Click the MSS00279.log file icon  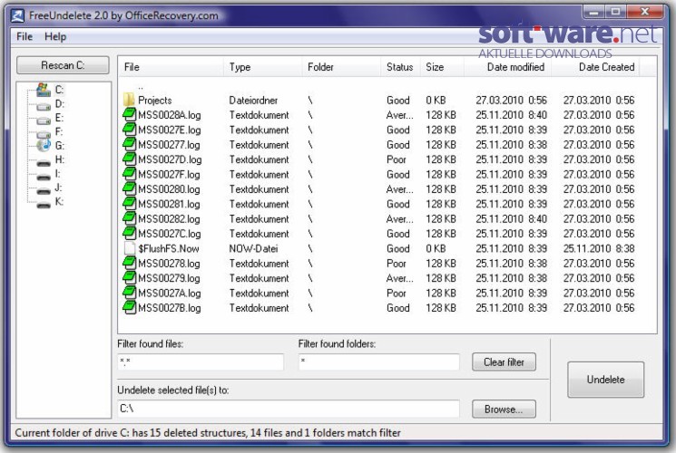[129, 278]
